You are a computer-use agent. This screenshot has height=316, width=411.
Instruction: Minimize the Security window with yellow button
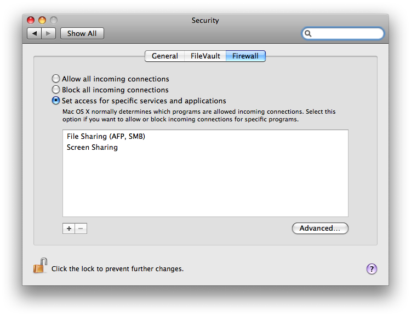42,20
